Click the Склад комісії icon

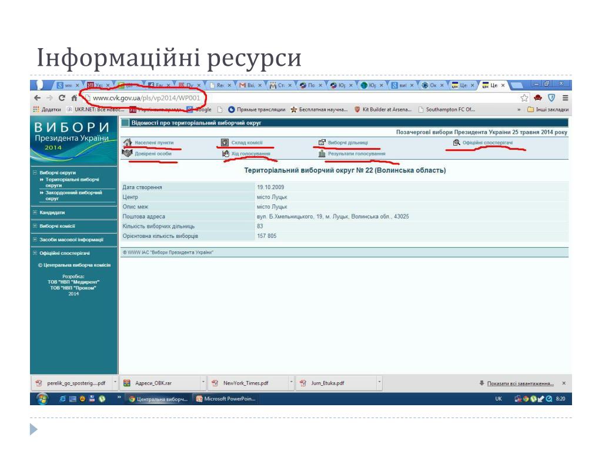pyautogui.click(x=225, y=142)
